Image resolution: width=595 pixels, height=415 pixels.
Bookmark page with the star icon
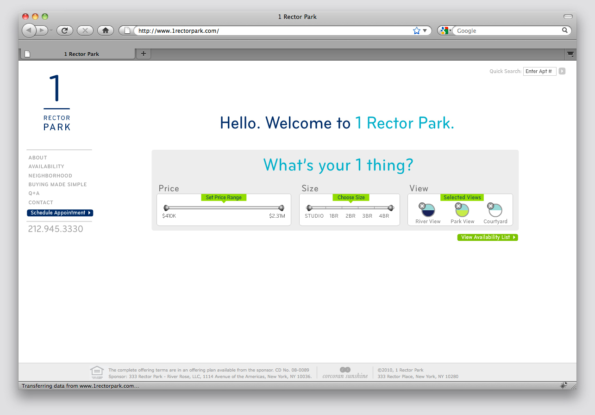point(416,31)
